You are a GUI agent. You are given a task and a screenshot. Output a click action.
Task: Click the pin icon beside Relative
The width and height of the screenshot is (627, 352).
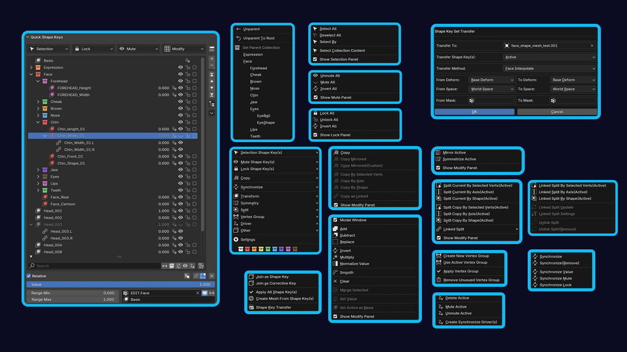click(195, 276)
